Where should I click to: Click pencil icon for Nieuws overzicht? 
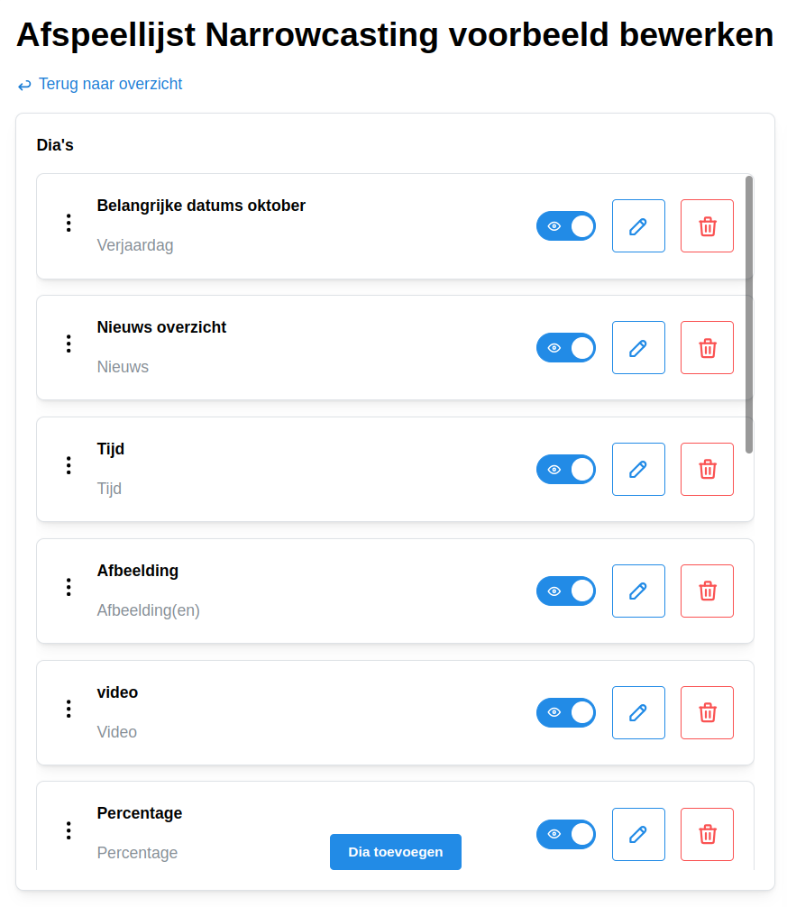click(638, 347)
